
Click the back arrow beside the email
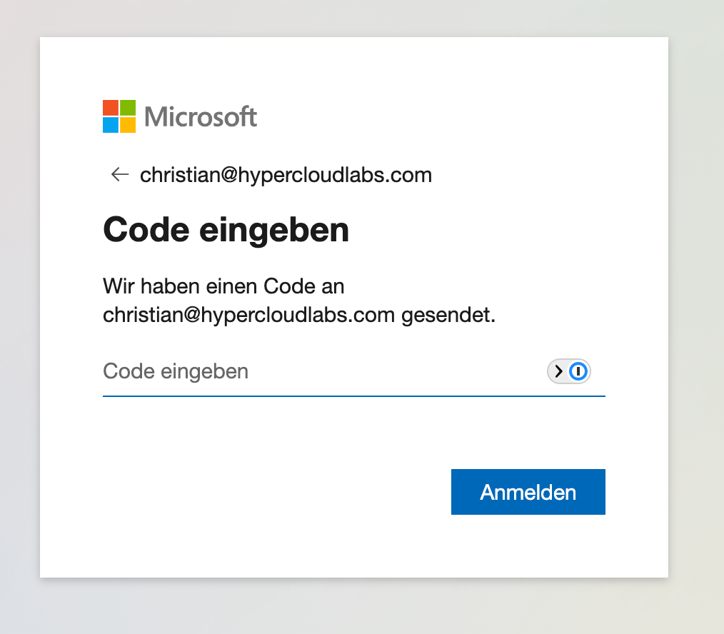[x=119, y=174]
